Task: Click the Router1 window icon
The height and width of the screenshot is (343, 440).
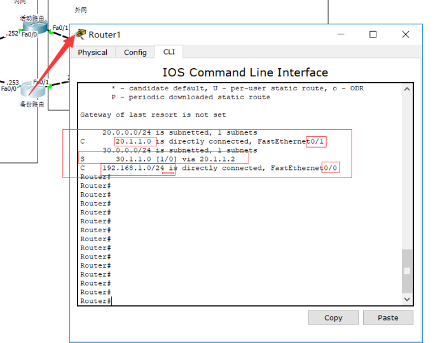Action: pyautogui.click(x=81, y=34)
